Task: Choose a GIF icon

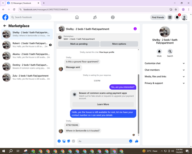Action: point(73,141)
